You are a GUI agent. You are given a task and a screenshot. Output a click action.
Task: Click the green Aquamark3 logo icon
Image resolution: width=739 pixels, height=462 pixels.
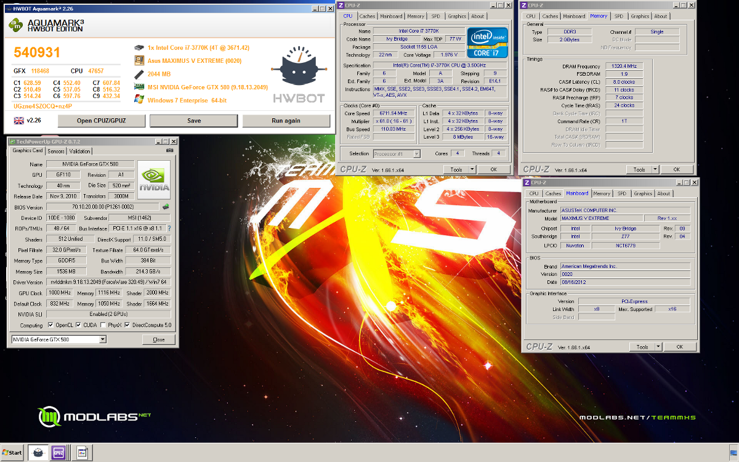coord(16,25)
